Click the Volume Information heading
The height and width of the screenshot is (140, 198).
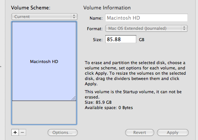(x=107, y=8)
